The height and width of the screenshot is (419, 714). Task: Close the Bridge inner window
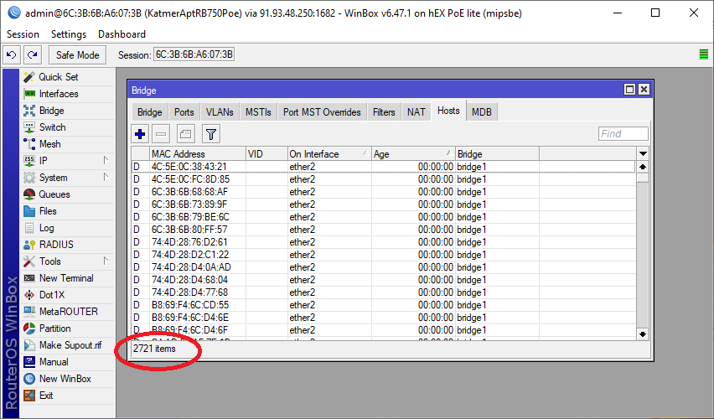(644, 90)
